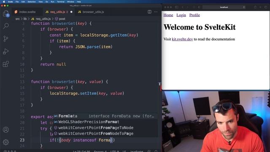This screenshot has height=152, width=270.
Task: Open the Terminal menu
Action: [x=61, y=2]
